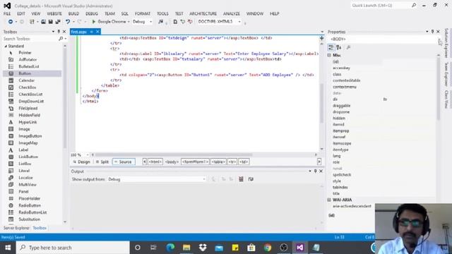This screenshot has height=254, width=452.
Task: Switch to Split view
Action: pyautogui.click(x=102, y=162)
